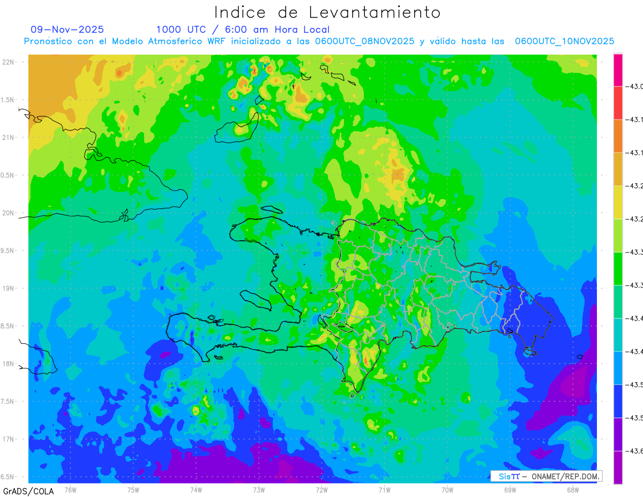This screenshot has width=643, height=497.
Task: Click the '76W' longitude label
Action: pyautogui.click(x=70, y=490)
